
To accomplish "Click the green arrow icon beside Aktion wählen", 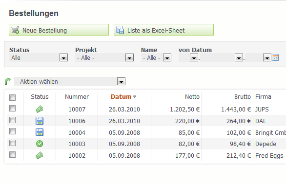I will [x=8, y=81].
